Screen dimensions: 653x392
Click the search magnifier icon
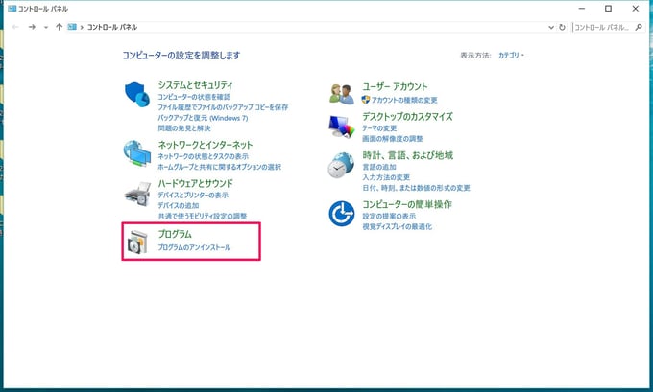click(639, 27)
